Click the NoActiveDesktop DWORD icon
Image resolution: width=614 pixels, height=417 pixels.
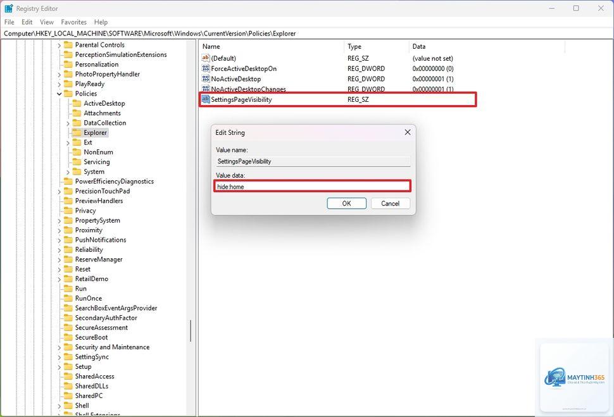[x=206, y=78]
